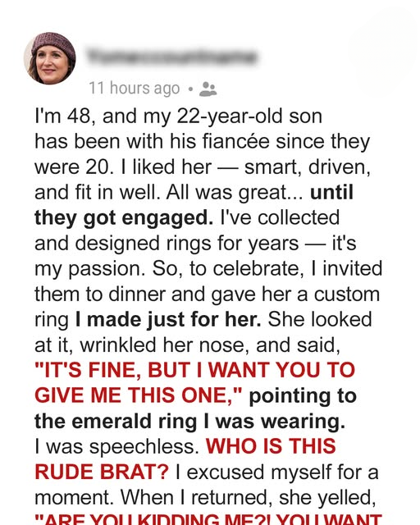This screenshot has height=525, width=420.
Task: Click the blurred account name
Action: click(x=171, y=57)
